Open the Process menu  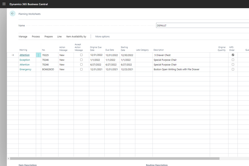pyautogui.click(x=36, y=37)
